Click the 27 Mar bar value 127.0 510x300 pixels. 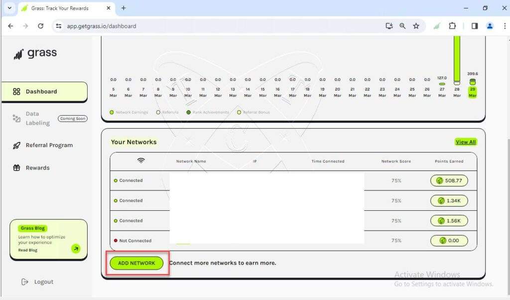pos(442,78)
